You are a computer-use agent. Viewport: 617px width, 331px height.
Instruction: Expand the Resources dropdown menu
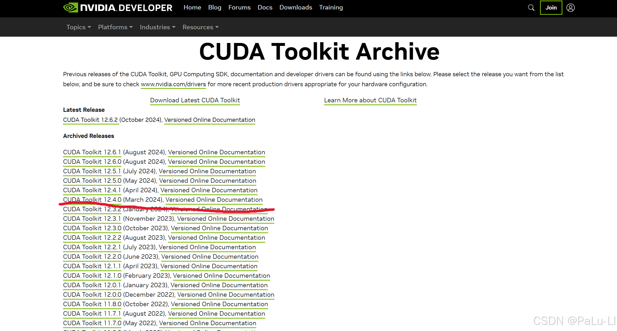point(200,27)
